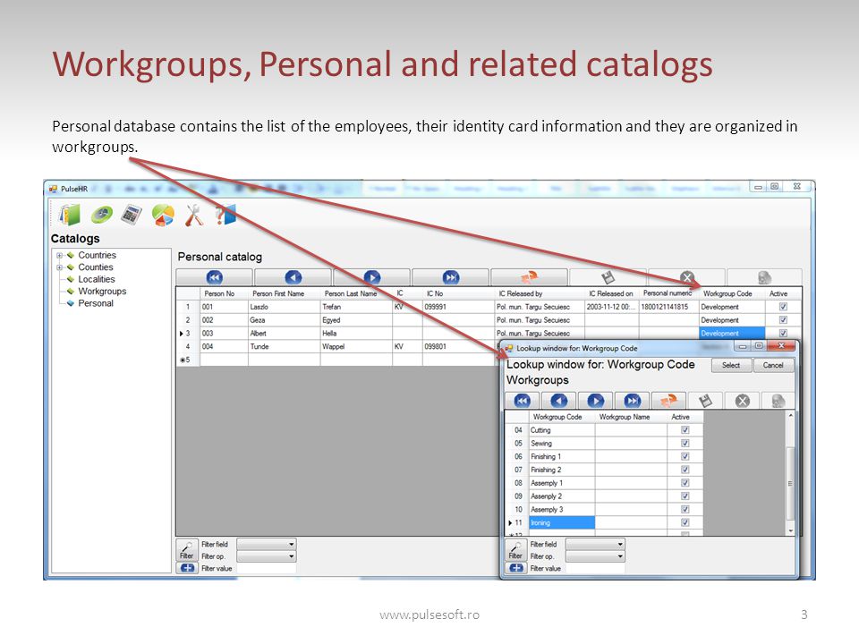Go to first record in Lookup window
This screenshot has height=644, width=859.
[x=522, y=401]
